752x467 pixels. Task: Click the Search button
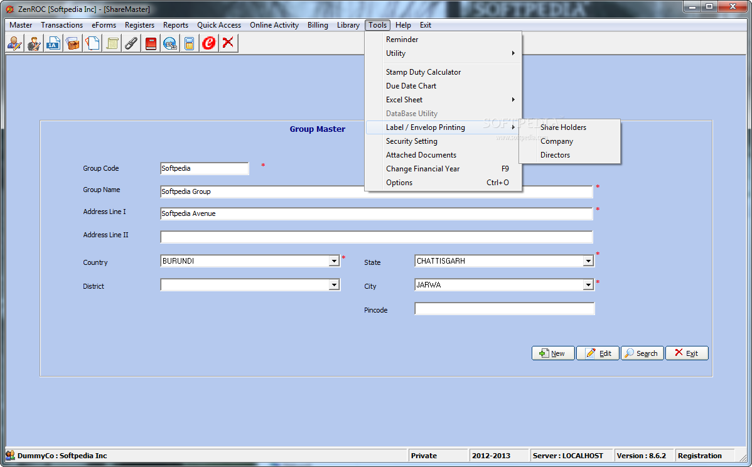pos(643,353)
